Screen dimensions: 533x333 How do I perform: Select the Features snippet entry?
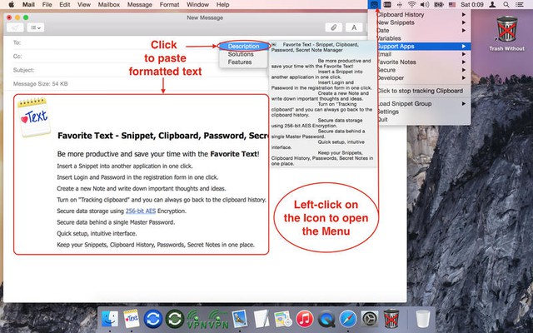pos(240,62)
